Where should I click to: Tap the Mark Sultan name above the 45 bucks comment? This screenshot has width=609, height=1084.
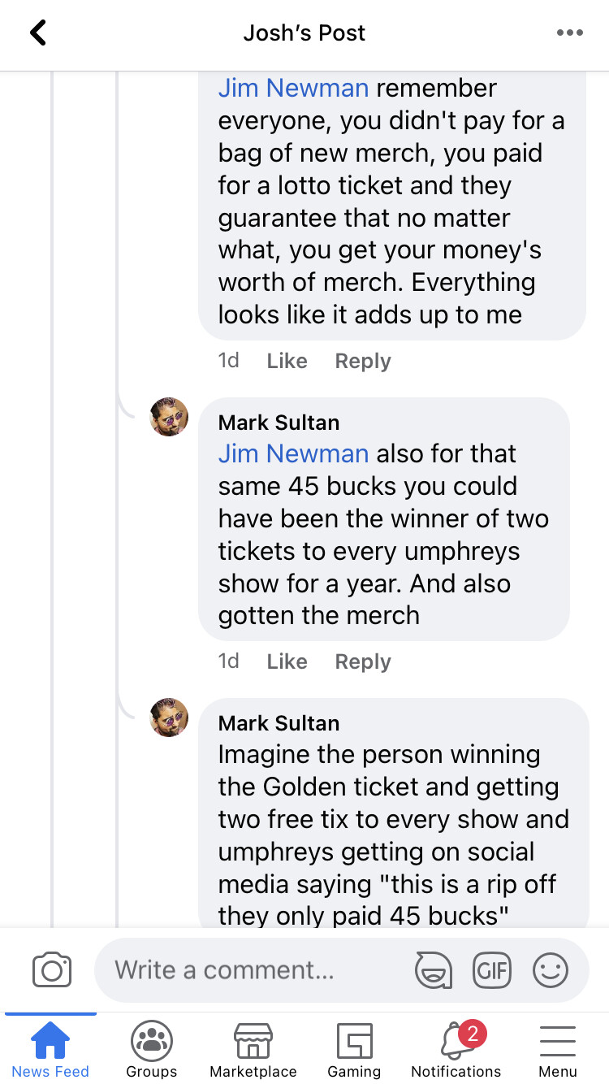click(x=279, y=423)
